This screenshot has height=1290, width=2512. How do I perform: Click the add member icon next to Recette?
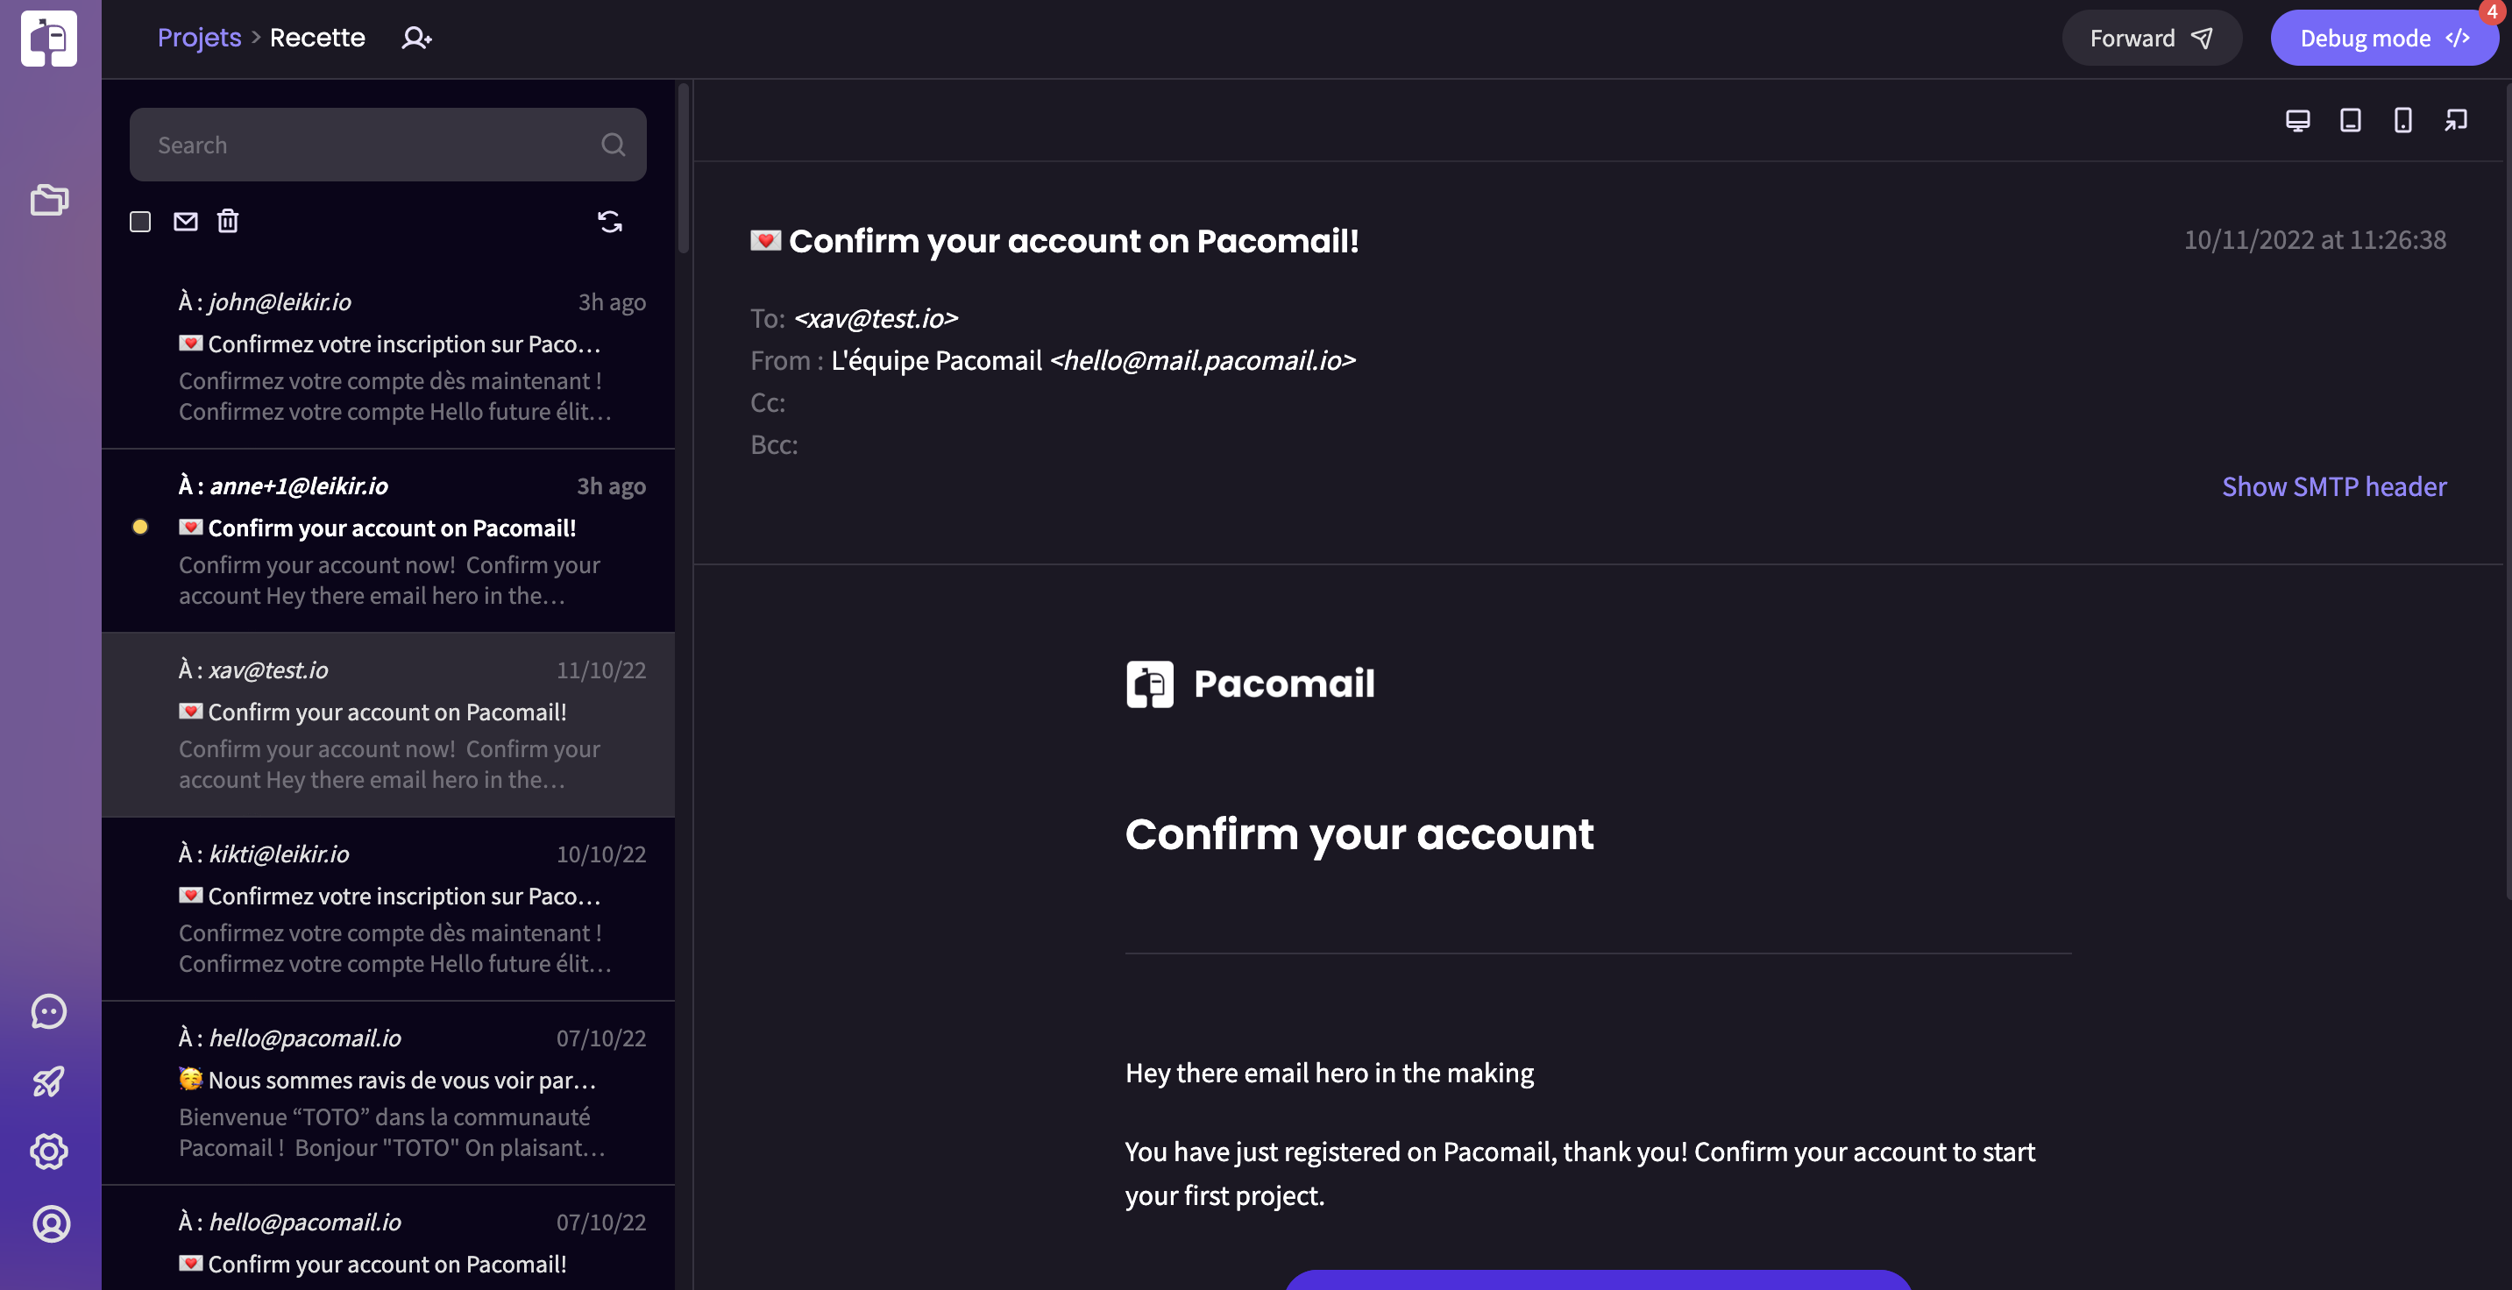coord(416,38)
